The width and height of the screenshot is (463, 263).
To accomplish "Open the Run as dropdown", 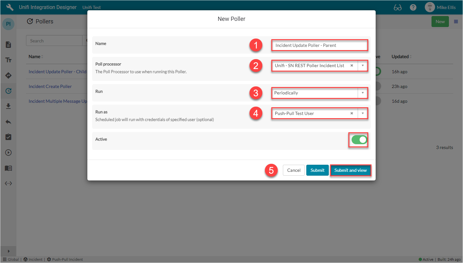I will click(x=363, y=113).
